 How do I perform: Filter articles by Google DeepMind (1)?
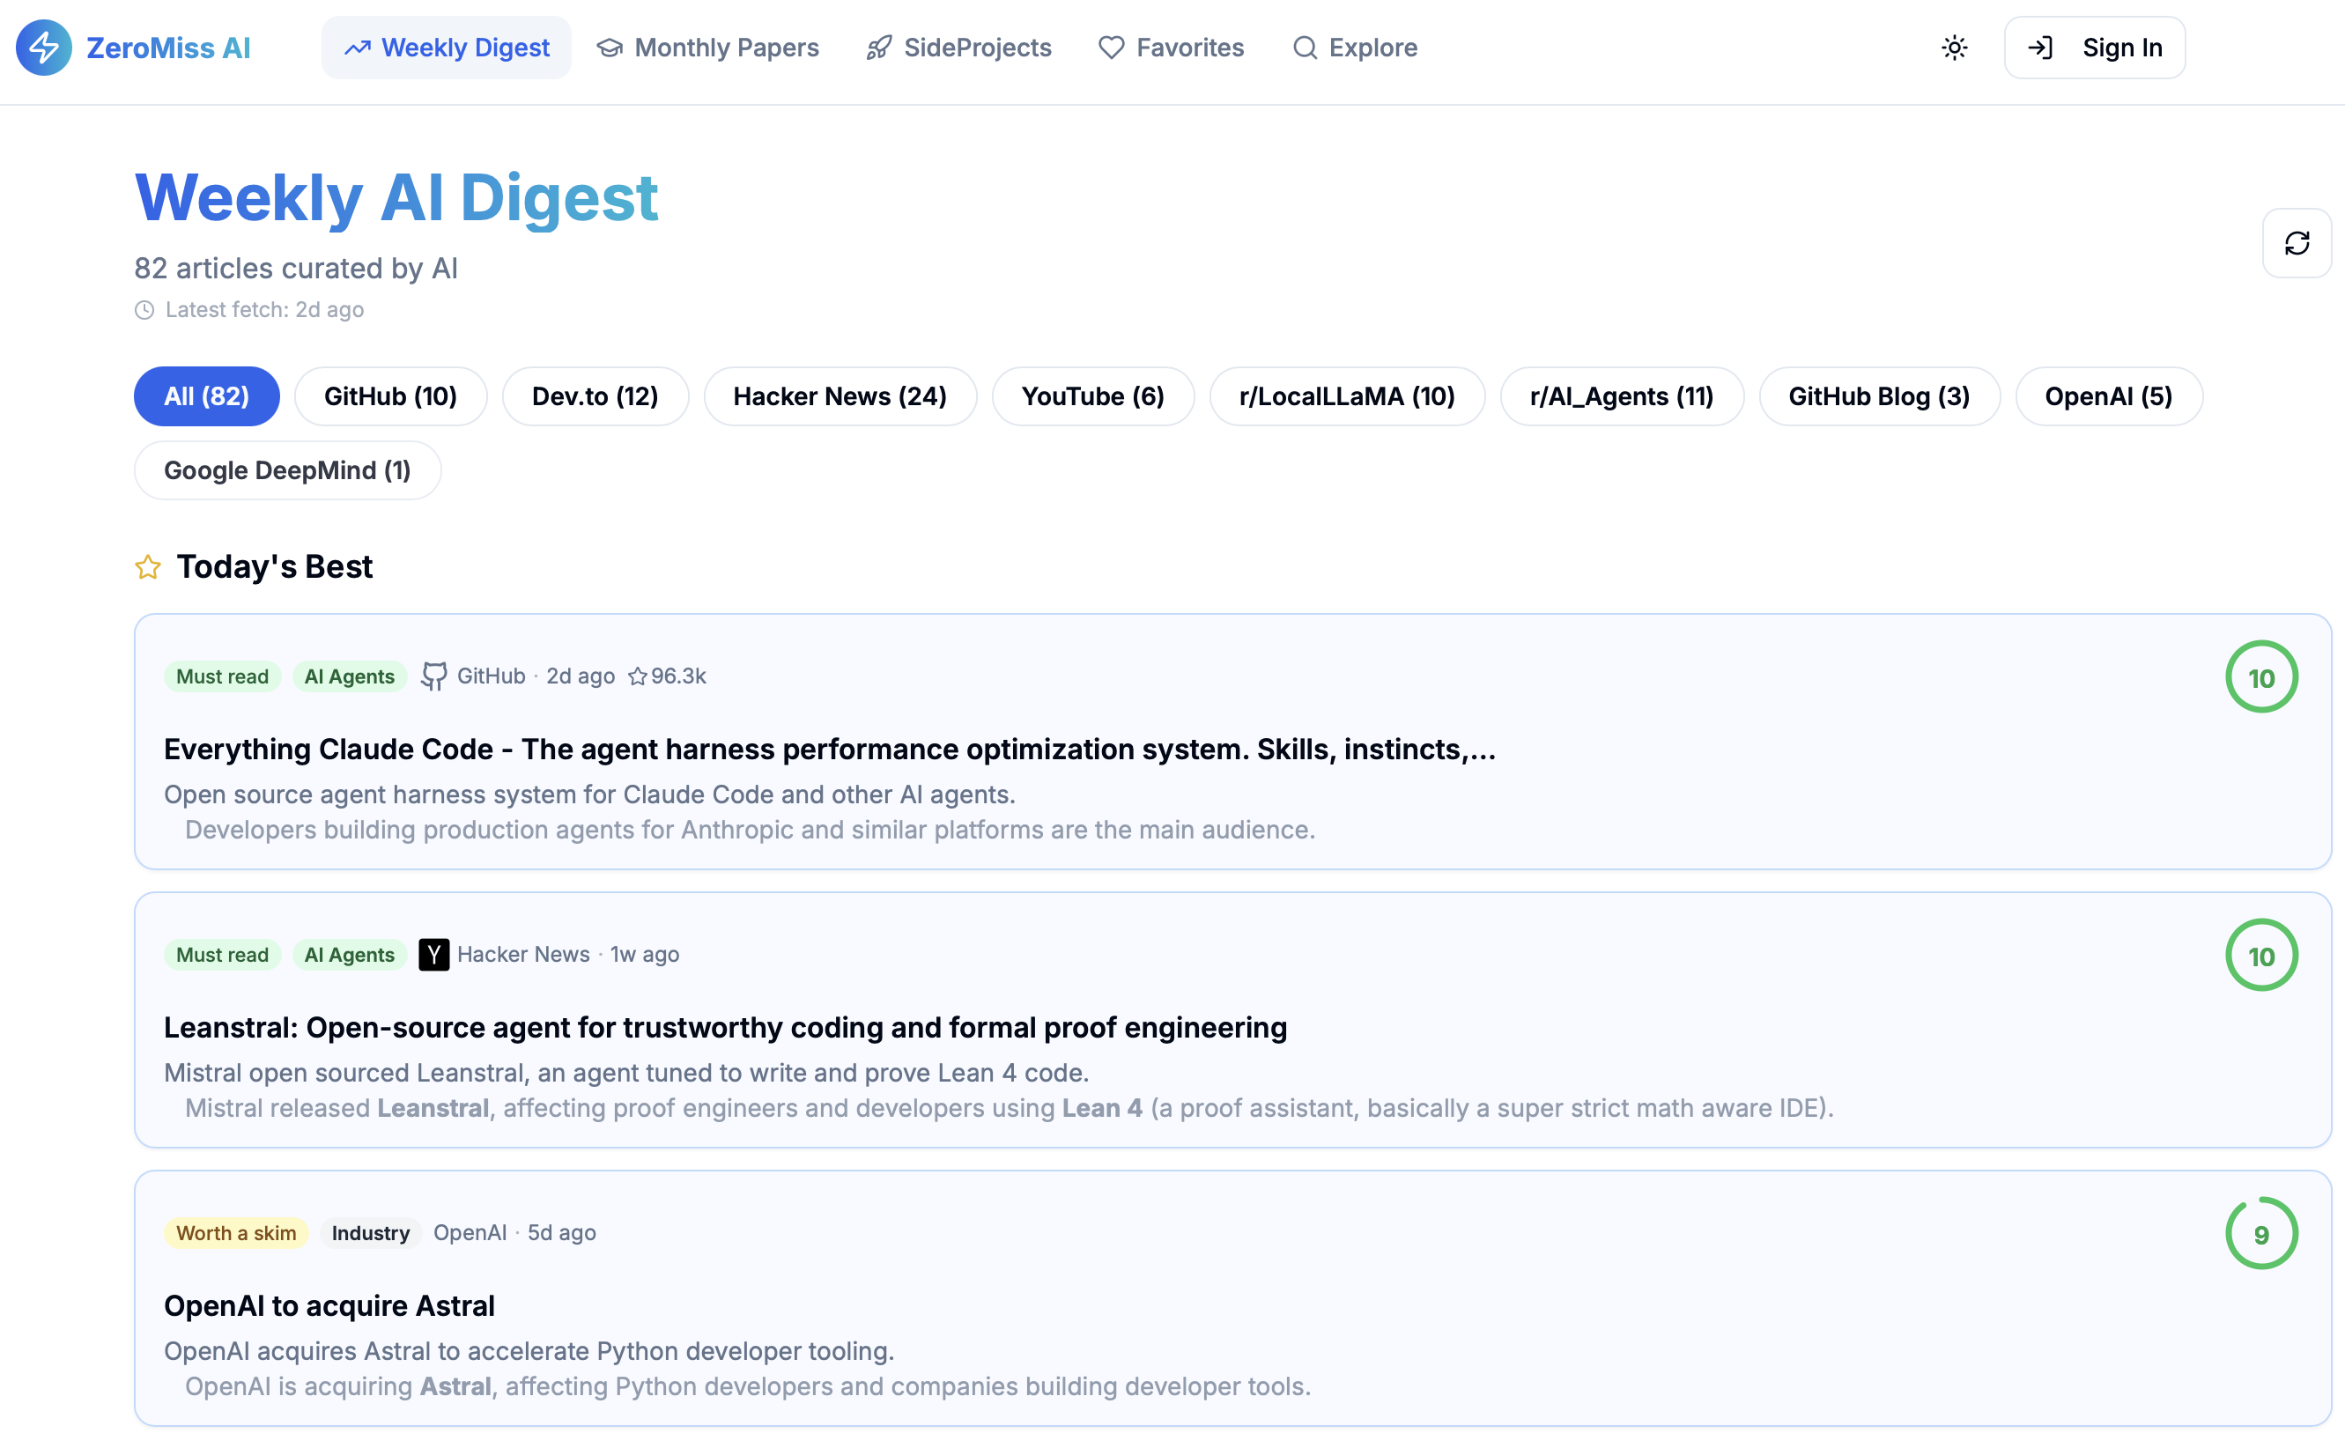coord(287,470)
